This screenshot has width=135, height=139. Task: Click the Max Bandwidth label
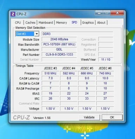coord(28,45)
